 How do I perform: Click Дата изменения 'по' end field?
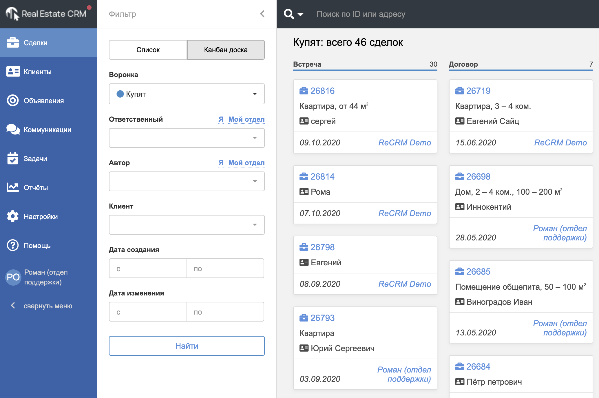pyautogui.click(x=225, y=312)
